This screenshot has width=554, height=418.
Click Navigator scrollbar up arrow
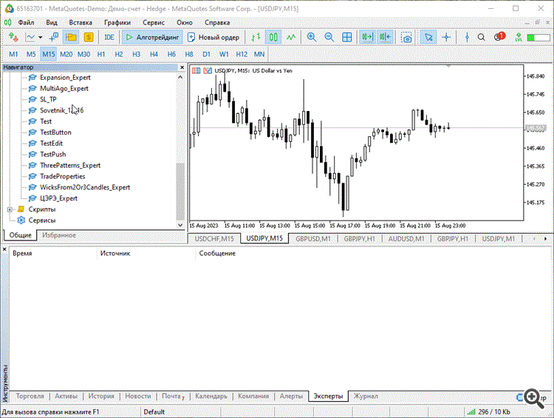click(180, 77)
